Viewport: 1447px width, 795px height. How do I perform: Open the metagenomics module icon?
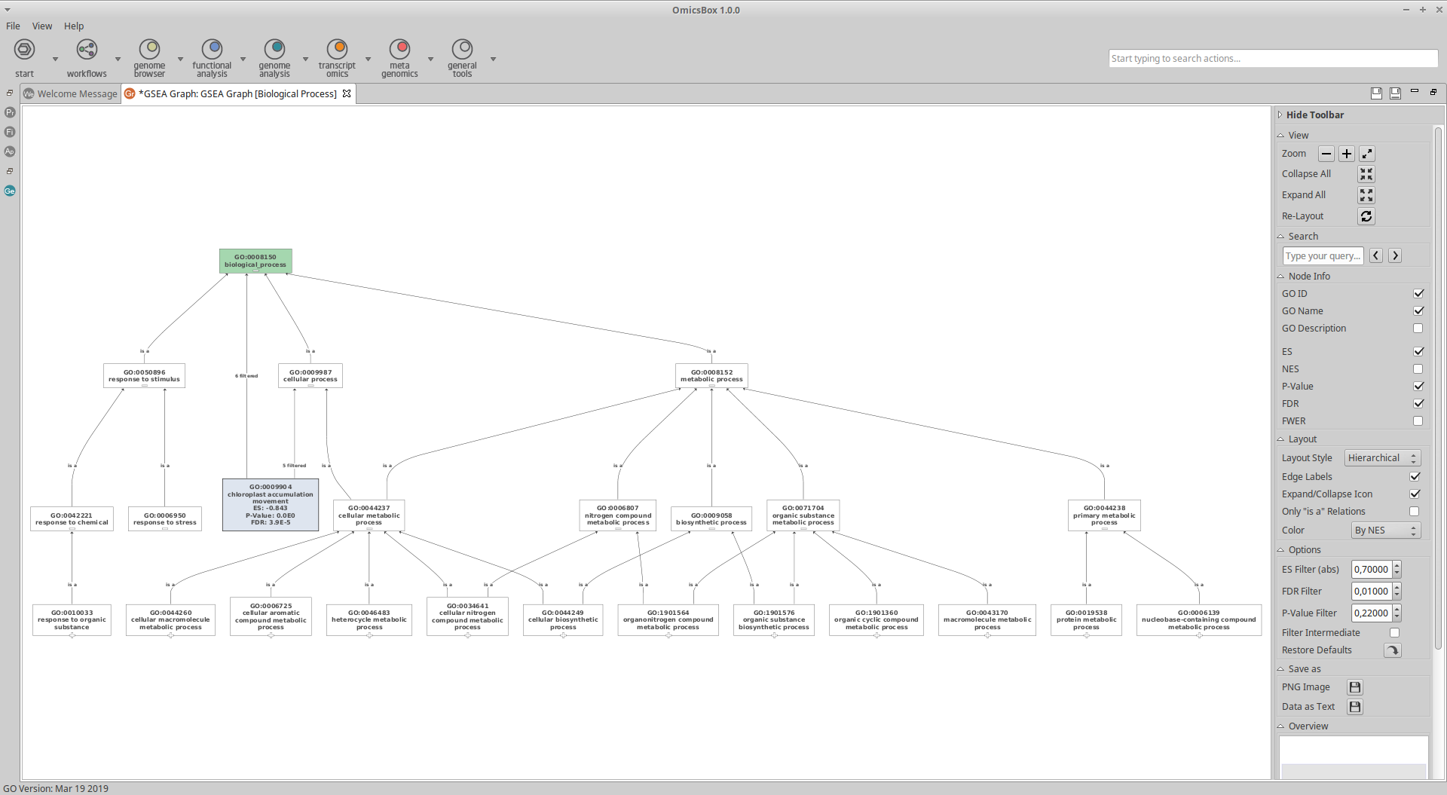click(x=399, y=50)
